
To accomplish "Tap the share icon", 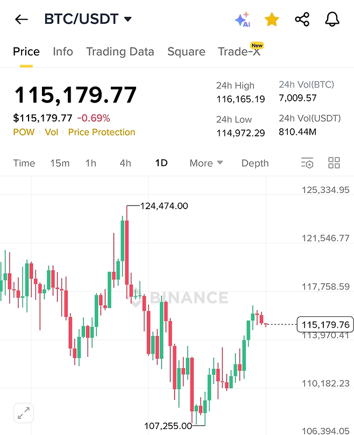I will [x=302, y=20].
